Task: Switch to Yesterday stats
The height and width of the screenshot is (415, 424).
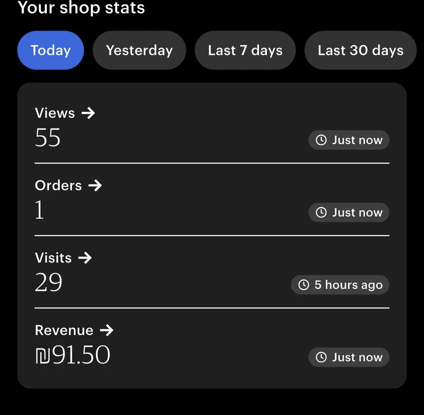Action: [139, 50]
